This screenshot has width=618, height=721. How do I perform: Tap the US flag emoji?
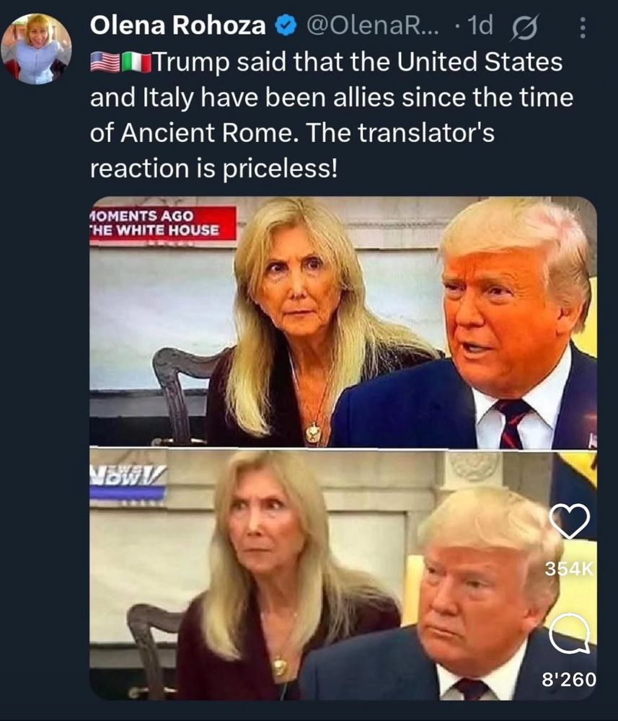105,62
